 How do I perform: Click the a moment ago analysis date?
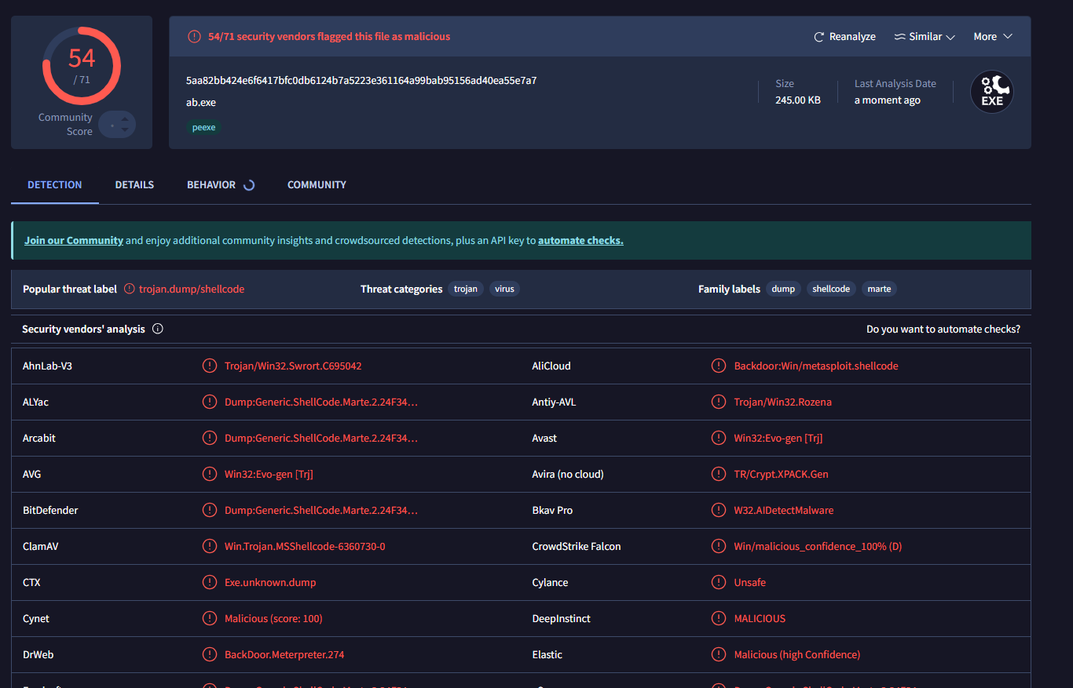888,100
